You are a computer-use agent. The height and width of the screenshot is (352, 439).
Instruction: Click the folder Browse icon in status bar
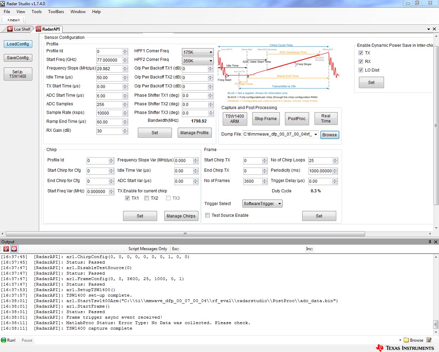(x=406, y=340)
